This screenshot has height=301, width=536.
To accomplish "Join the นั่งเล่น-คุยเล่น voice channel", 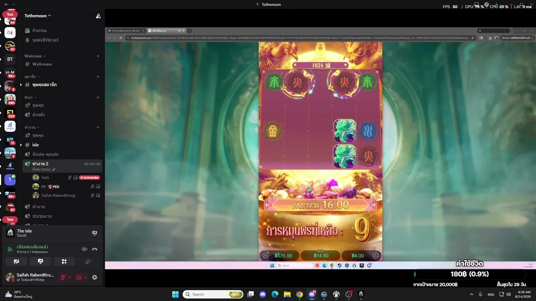I will click(x=63, y=154).
